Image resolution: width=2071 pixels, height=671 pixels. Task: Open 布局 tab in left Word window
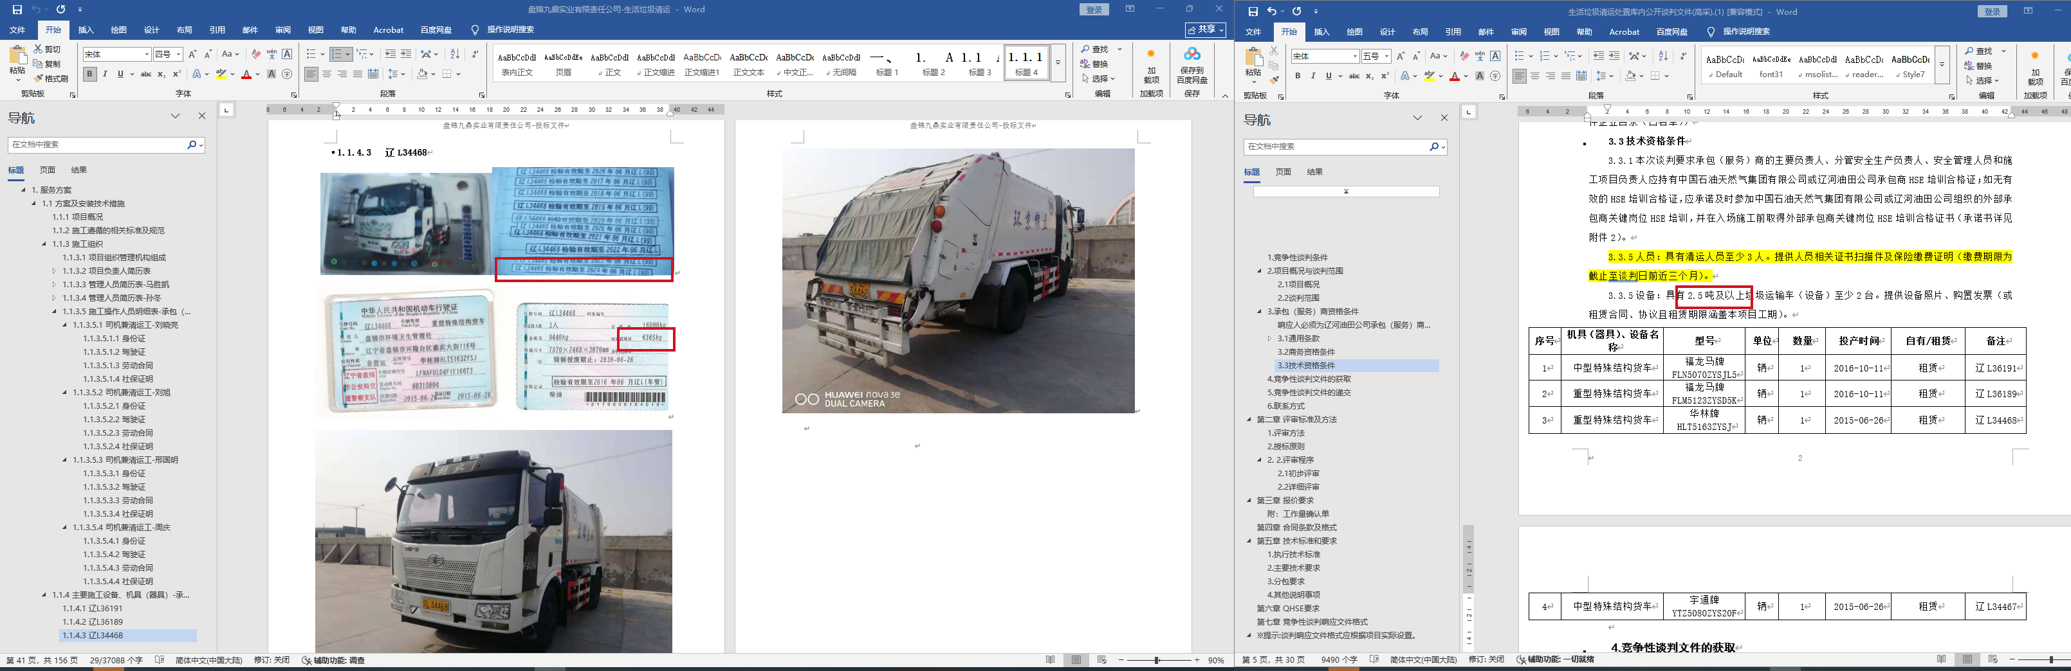coord(184,30)
